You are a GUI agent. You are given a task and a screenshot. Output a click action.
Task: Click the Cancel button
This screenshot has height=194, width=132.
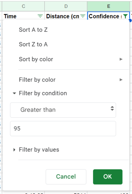pyautogui.click(x=66, y=177)
